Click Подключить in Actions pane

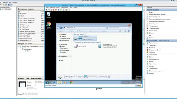(153, 43)
